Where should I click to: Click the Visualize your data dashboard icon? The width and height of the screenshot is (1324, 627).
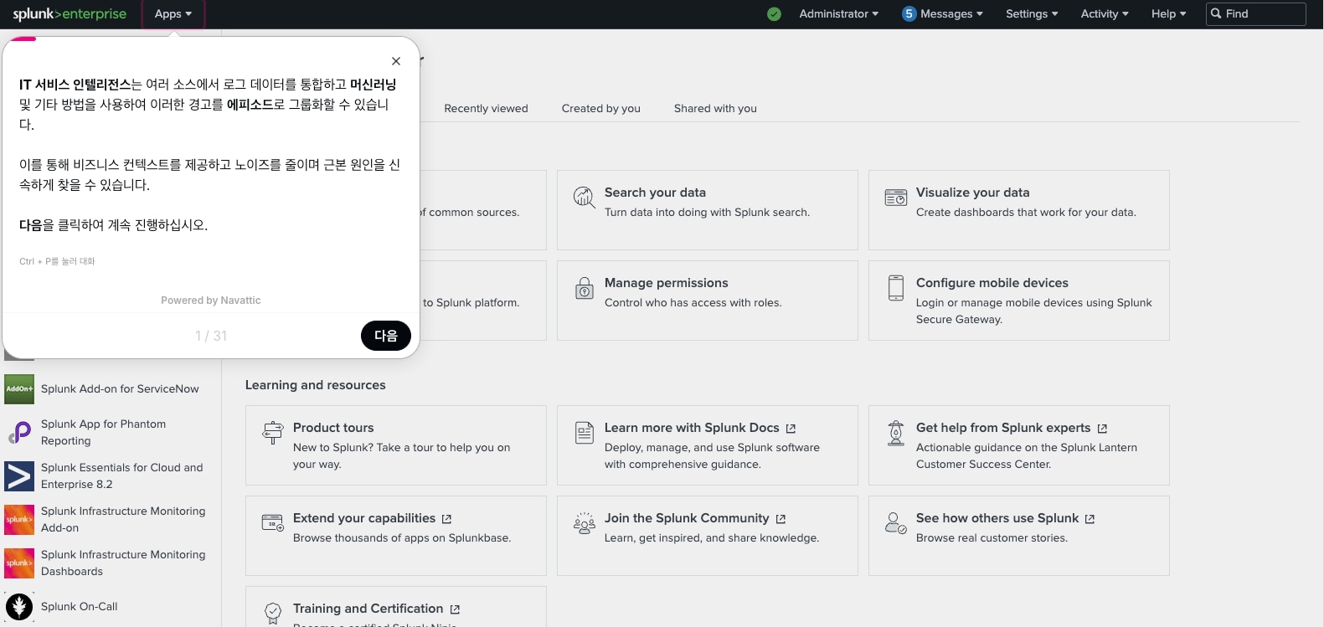pyautogui.click(x=896, y=198)
